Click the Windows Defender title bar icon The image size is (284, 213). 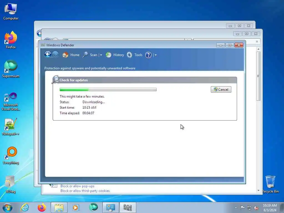[x=43, y=45]
